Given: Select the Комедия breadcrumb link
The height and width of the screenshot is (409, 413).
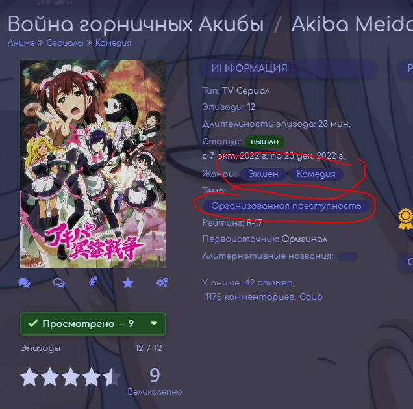Looking at the screenshot, I should (x=113, y=43).
